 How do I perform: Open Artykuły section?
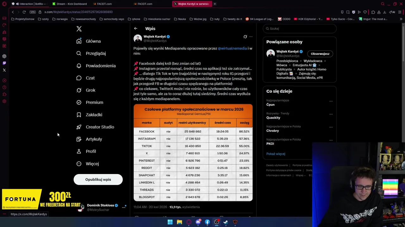tap(89, 139)
